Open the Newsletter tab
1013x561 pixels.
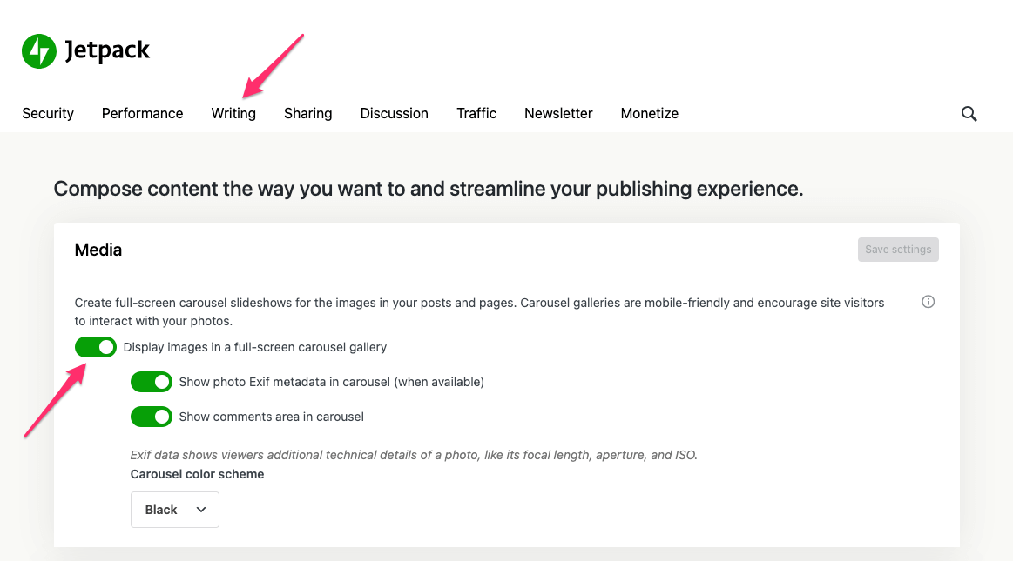558,113
